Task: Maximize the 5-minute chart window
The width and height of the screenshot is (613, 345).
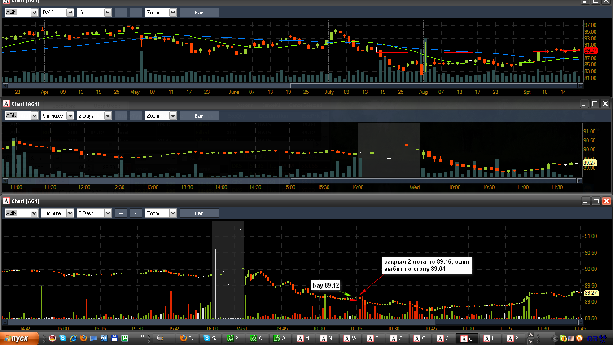Action: coord(595,104)
